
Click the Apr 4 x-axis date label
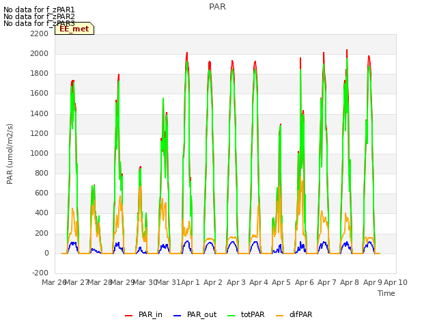(x=259, y=282)
